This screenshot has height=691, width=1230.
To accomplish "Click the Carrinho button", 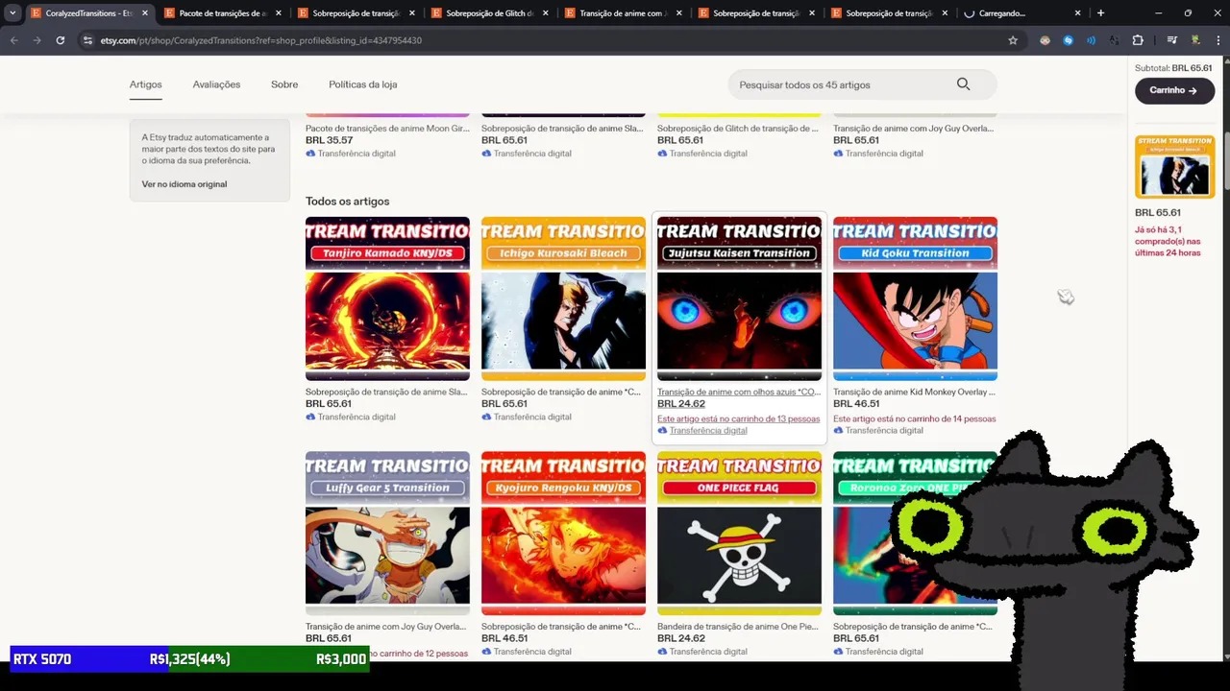I will [x=1173, y=90].
